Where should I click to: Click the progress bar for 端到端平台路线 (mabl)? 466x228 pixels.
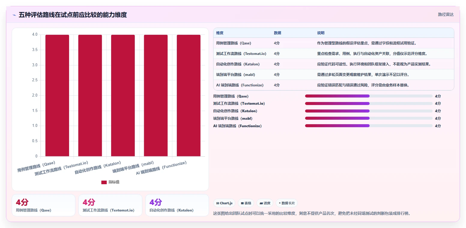click(x=369, y=118)
